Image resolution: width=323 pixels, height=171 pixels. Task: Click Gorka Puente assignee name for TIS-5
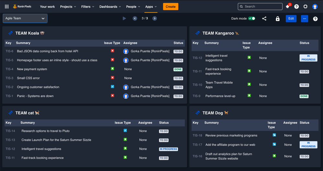tap(150, 60)
